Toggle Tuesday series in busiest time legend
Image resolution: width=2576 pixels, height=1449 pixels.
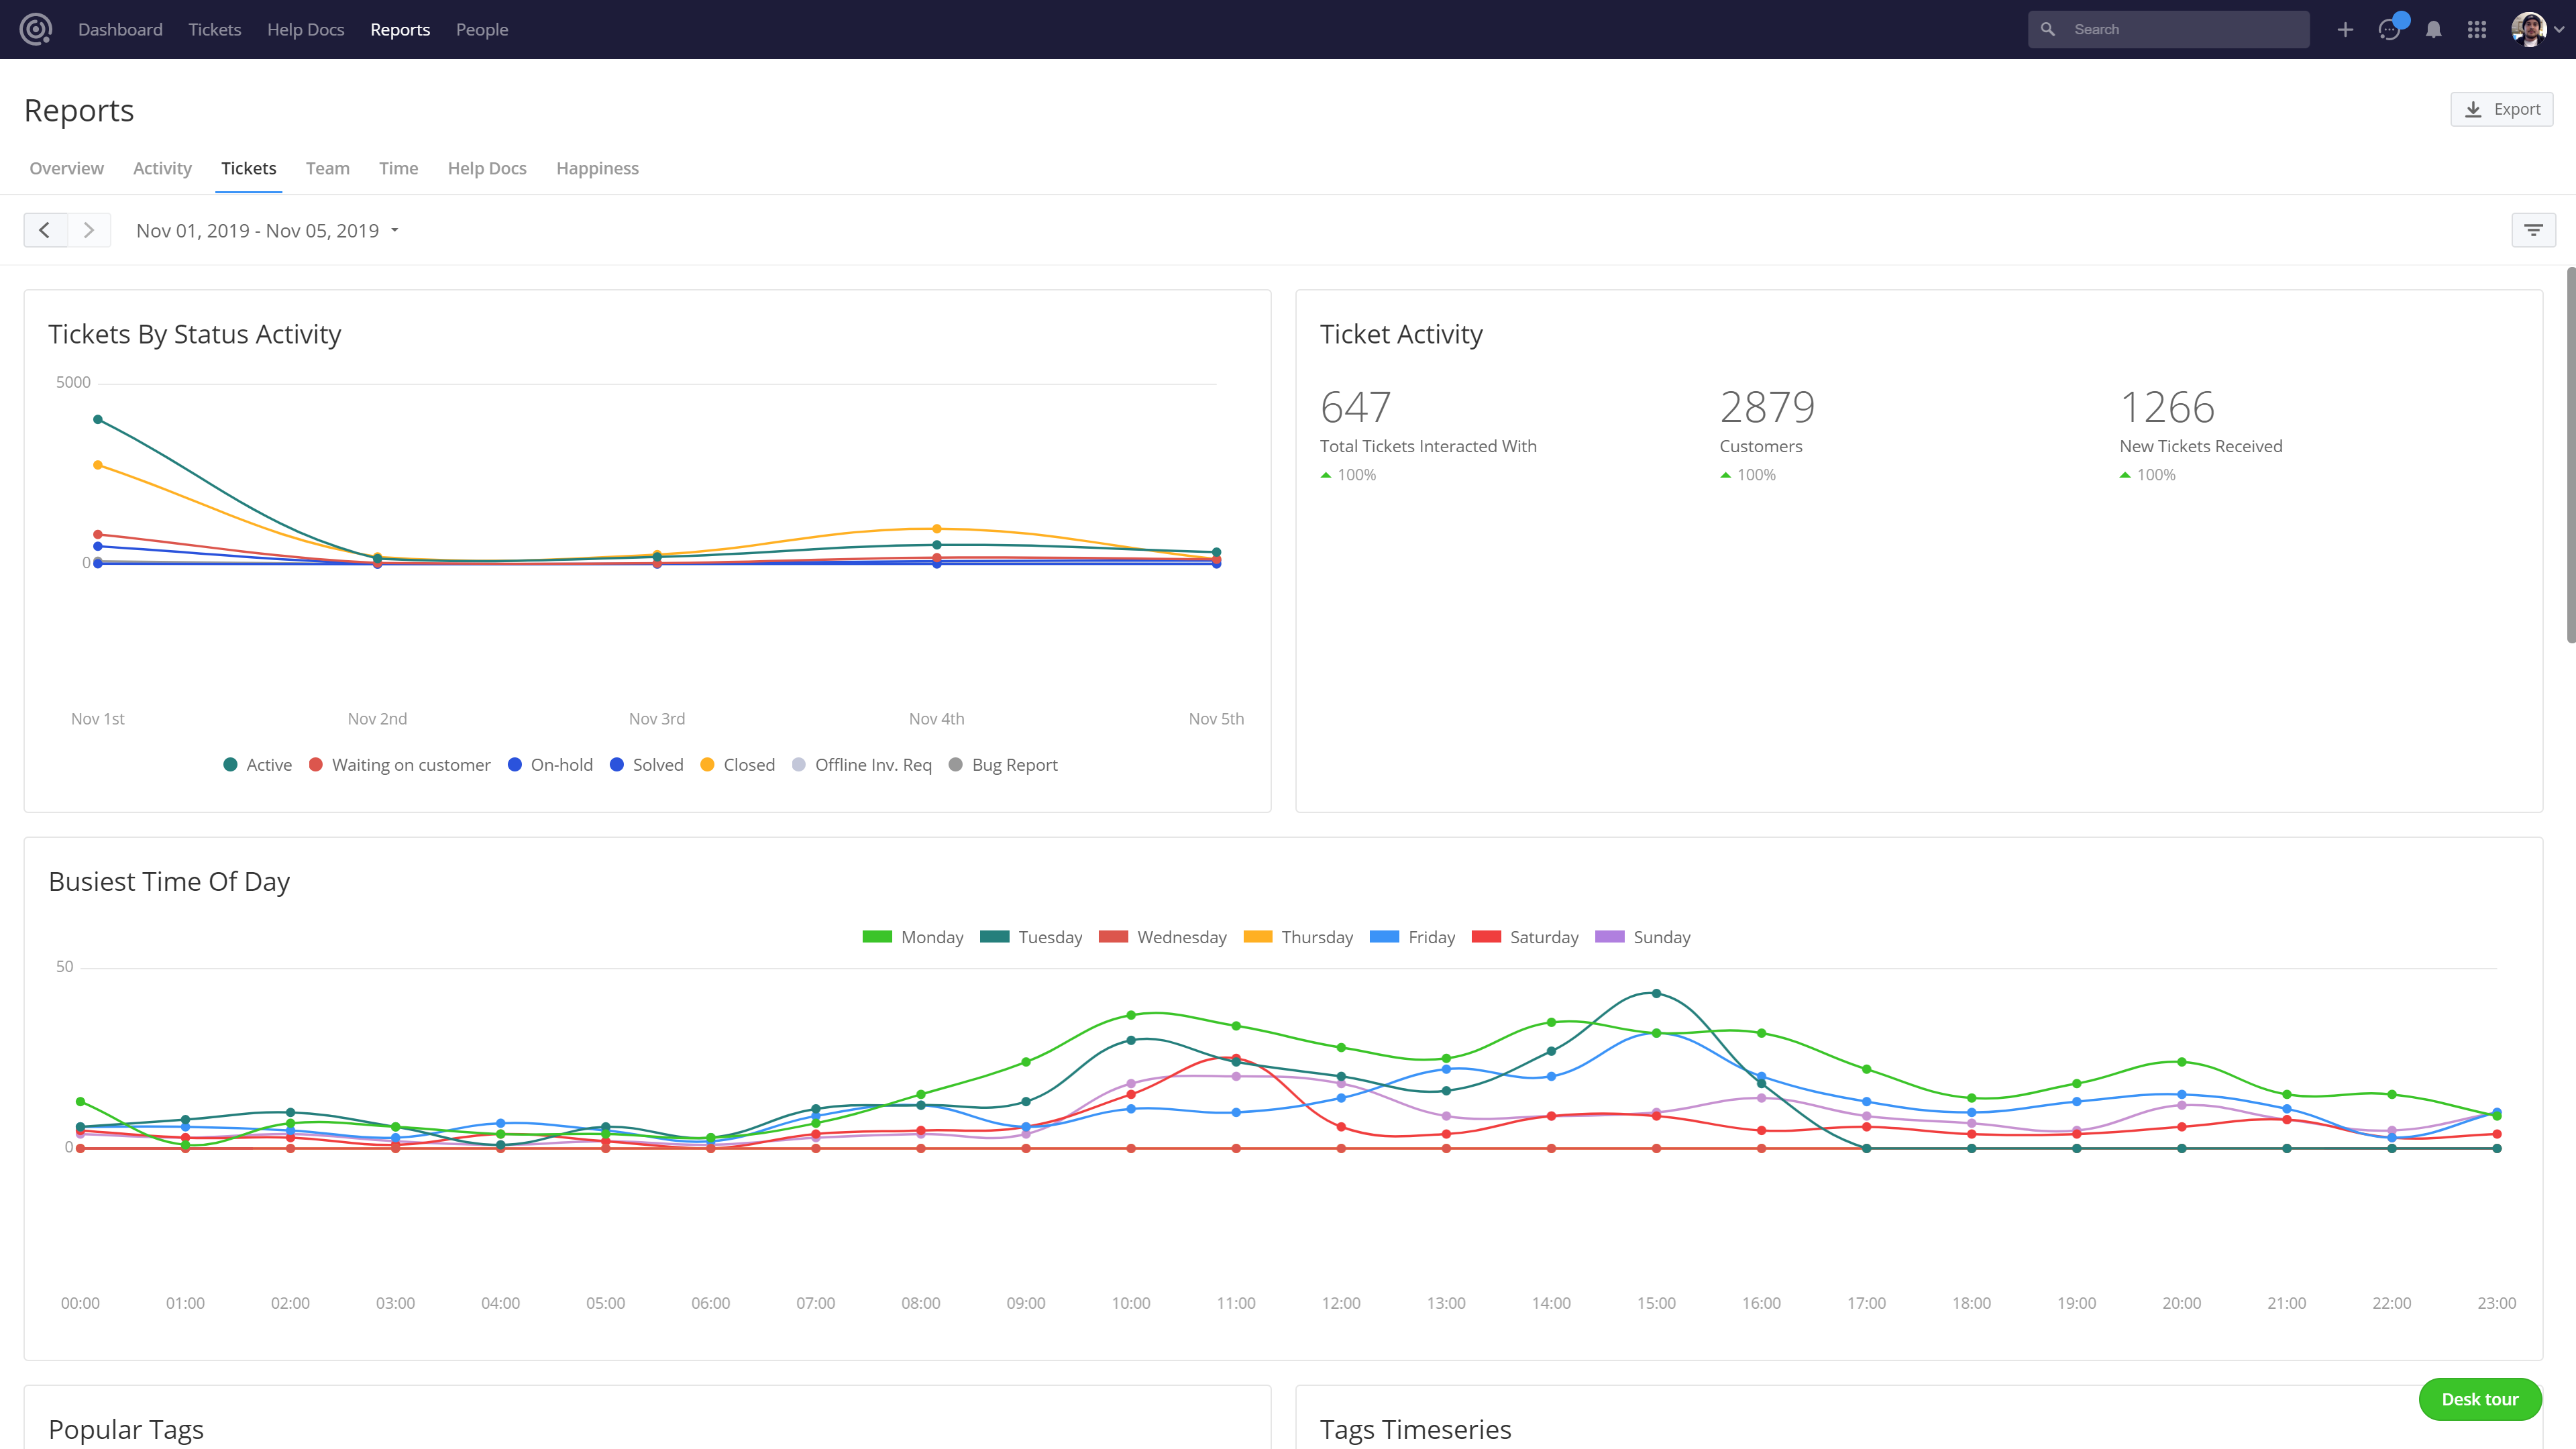1031,937
